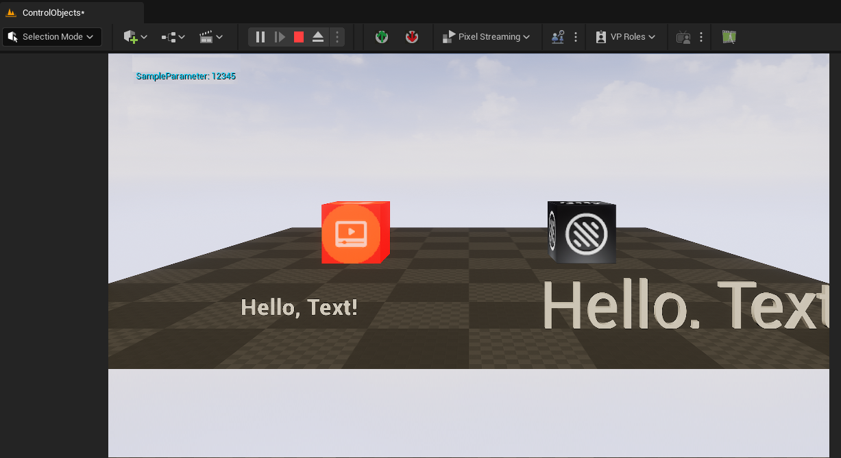Viewport: 841px width, 458px height.
Task: Click the green landscape image icon
Action: click(729, 37)
